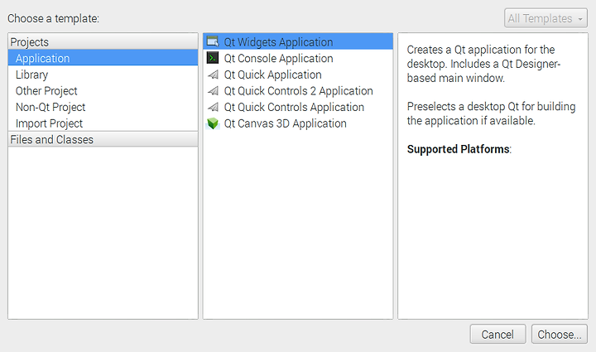This screenshot has width=596, height=352.
Task: Select Application under Projects
Action: pyautogui.click(x=103, y=58)
